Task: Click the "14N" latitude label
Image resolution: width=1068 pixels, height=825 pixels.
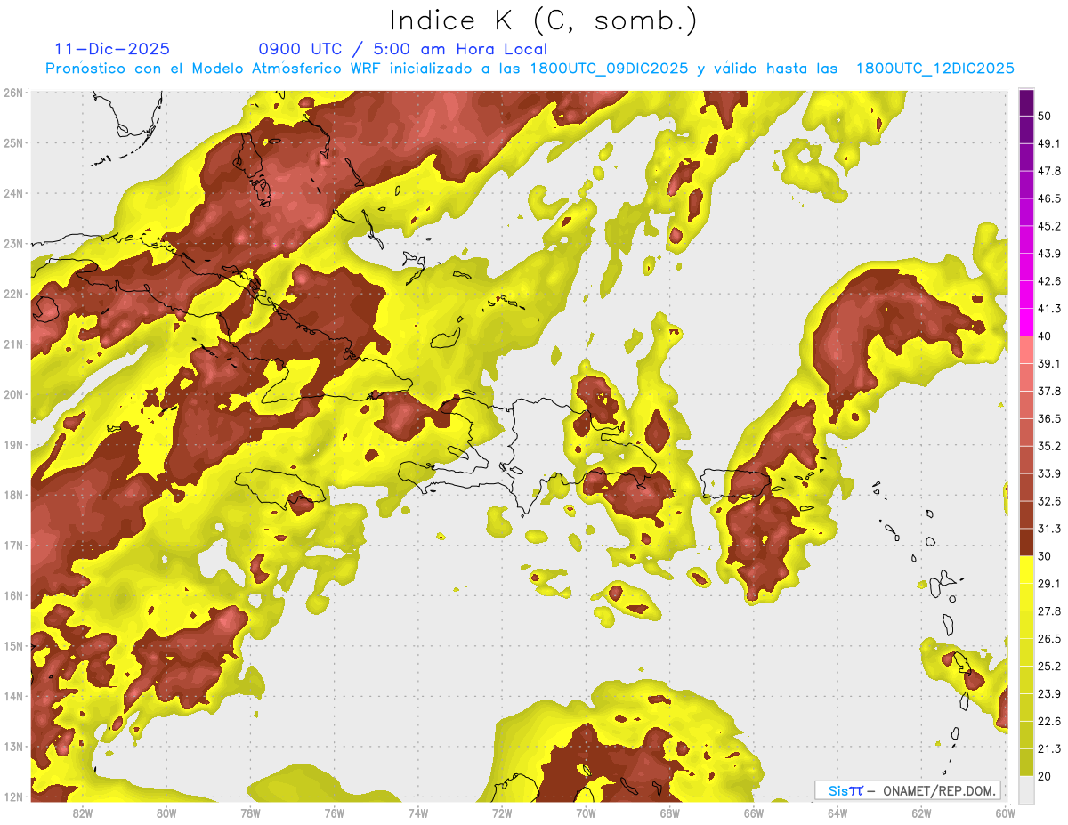Action: pyautogui.click(x=13, y=696)
